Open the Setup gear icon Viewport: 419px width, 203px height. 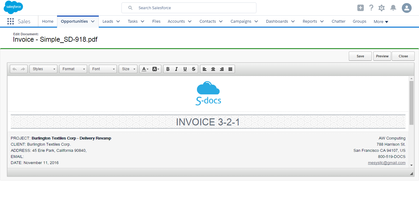(x=382, y=8)
